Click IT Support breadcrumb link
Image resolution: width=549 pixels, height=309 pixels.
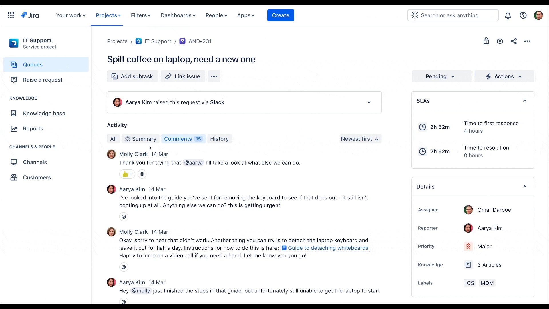tap(158, 41)
